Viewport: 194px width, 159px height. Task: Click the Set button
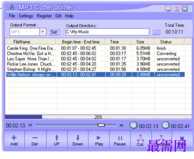tap(54, 32)
